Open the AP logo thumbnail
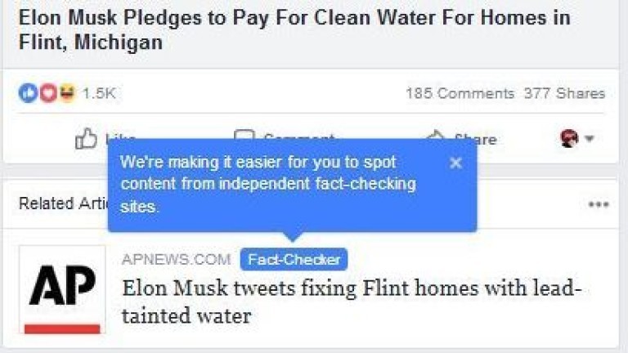This screenshot has width=628, height=353. (62, 290)
